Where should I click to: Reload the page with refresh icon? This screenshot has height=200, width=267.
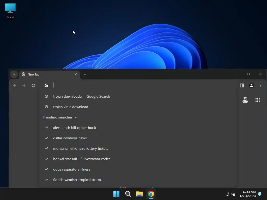click(x=33, y=85)
